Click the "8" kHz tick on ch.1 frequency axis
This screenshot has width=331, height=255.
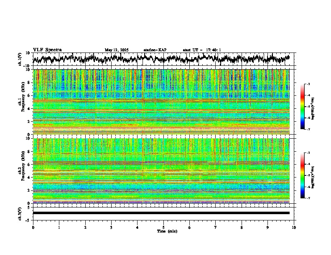[x=30, y=82]
